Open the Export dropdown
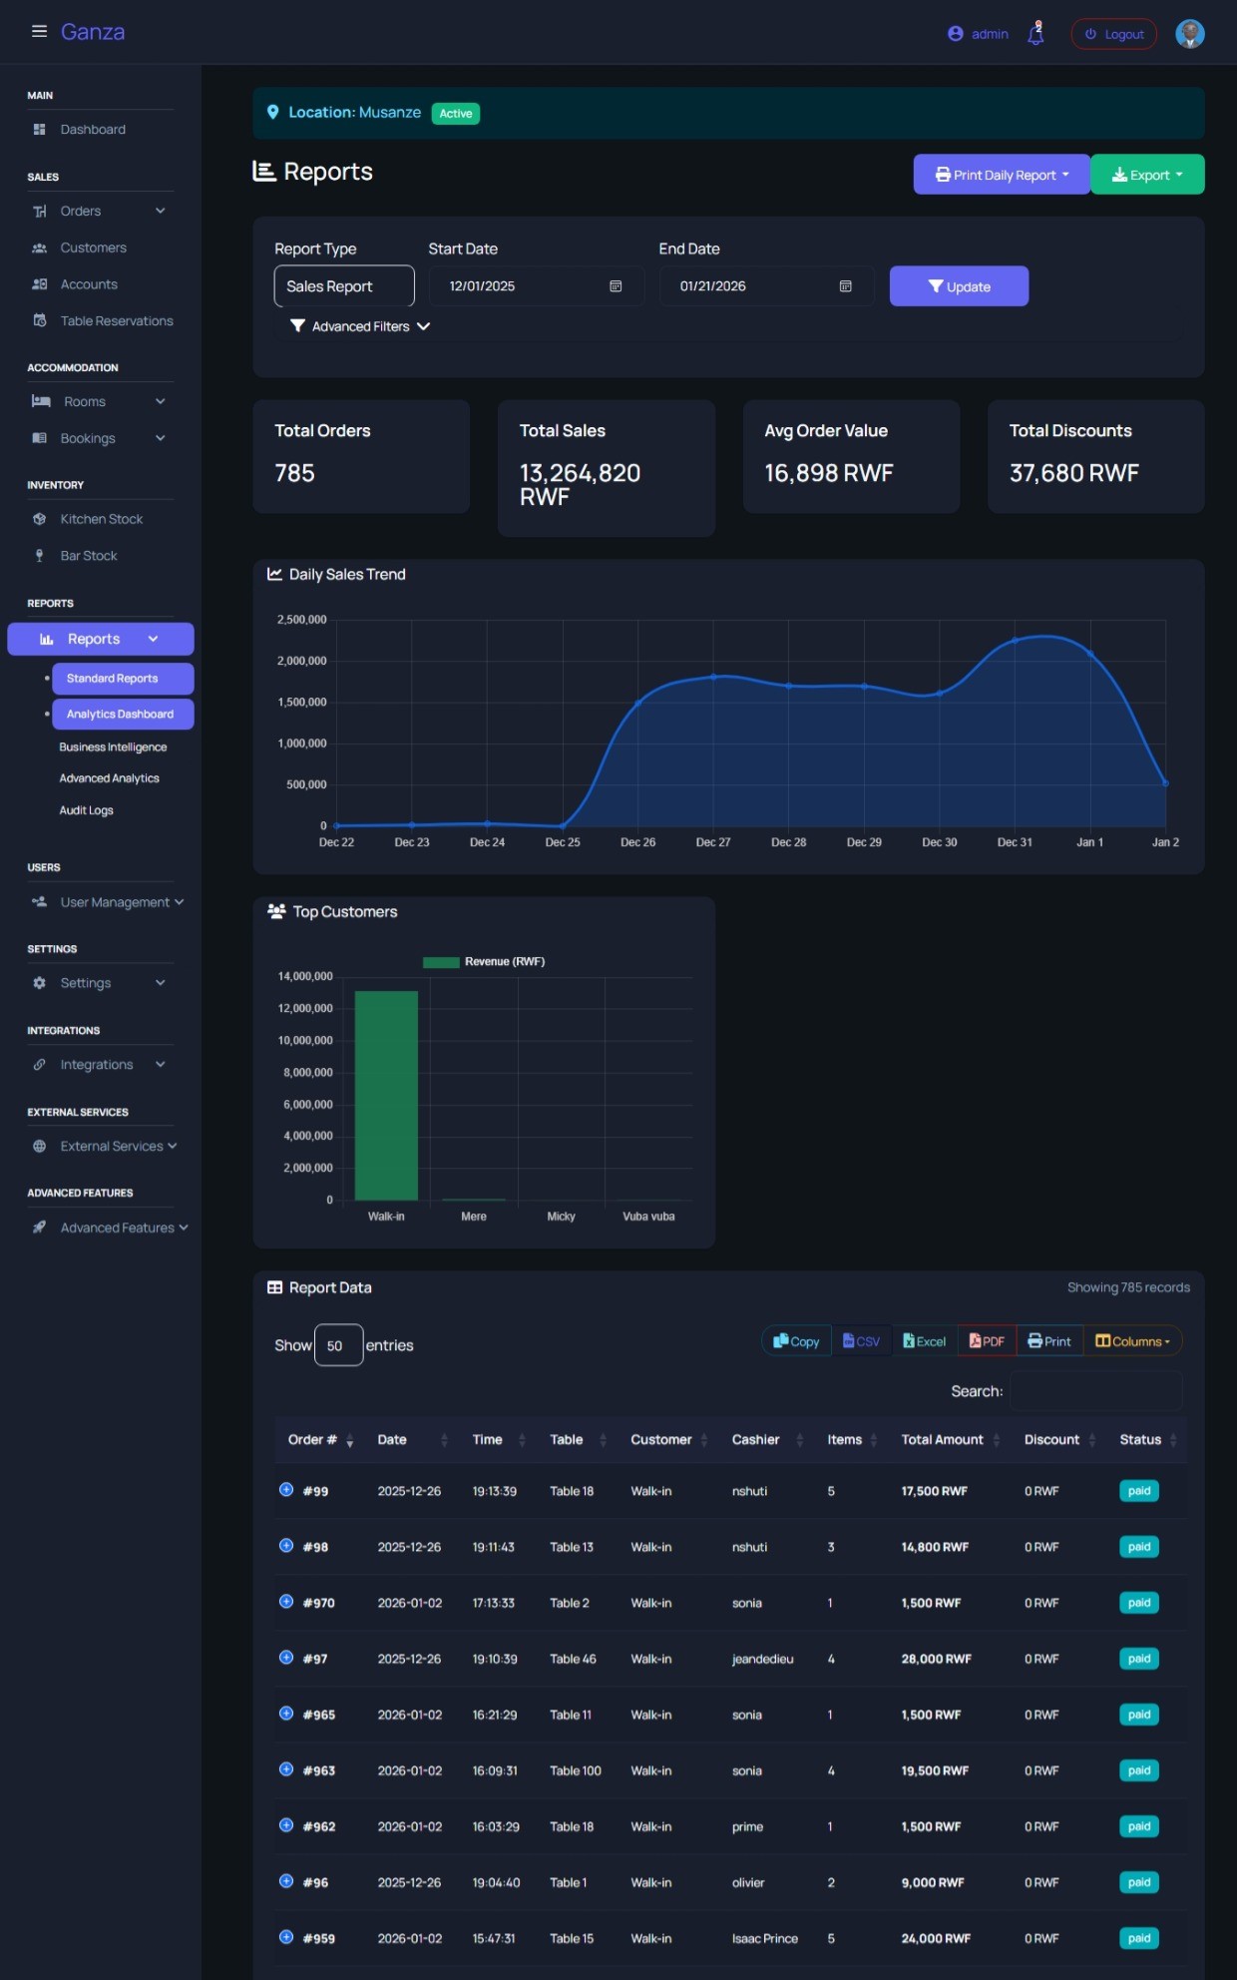The height and width of the screenshot is (1980, 1237). [x=1147, y=175]
